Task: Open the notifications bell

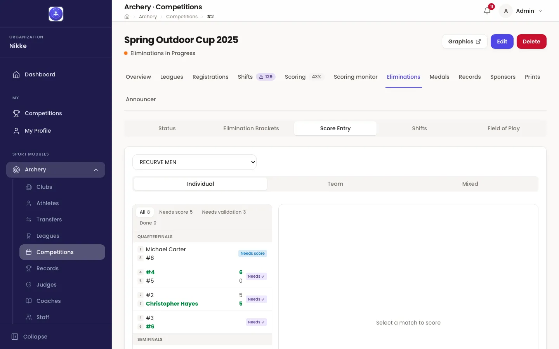Action: pyautogui.click(x=487, y=11)
